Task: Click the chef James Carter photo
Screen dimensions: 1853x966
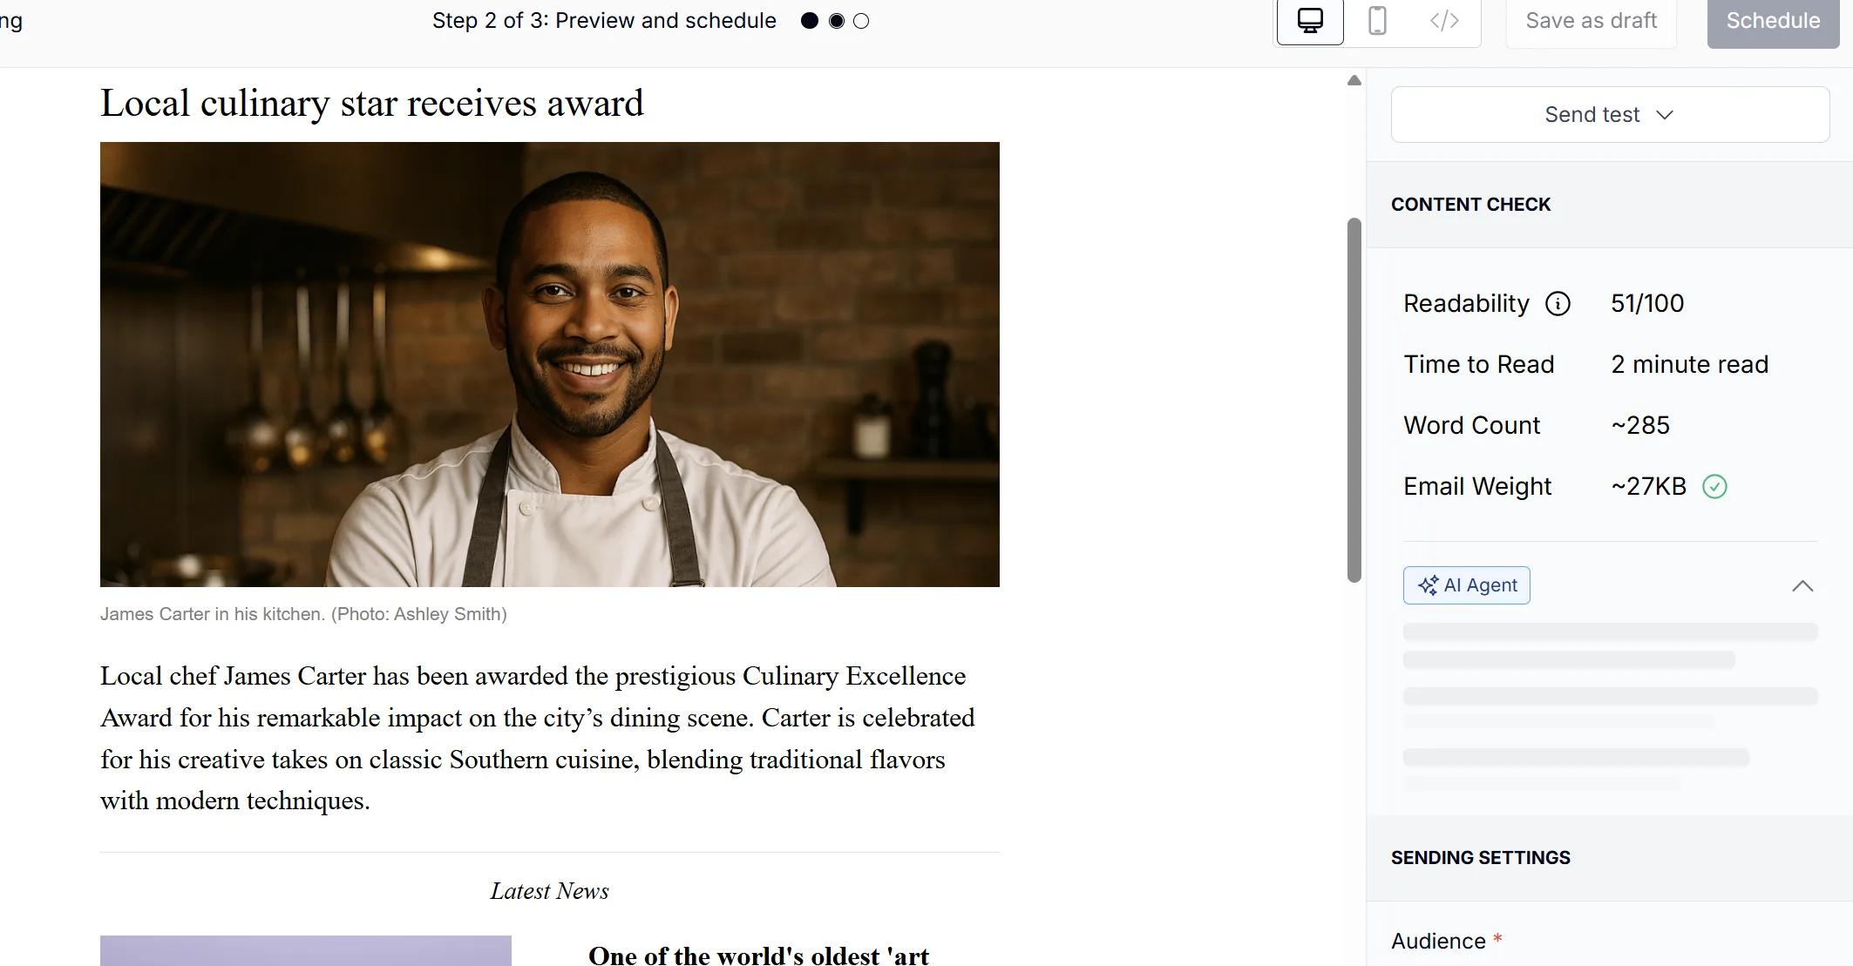Action: pos(550,364)
